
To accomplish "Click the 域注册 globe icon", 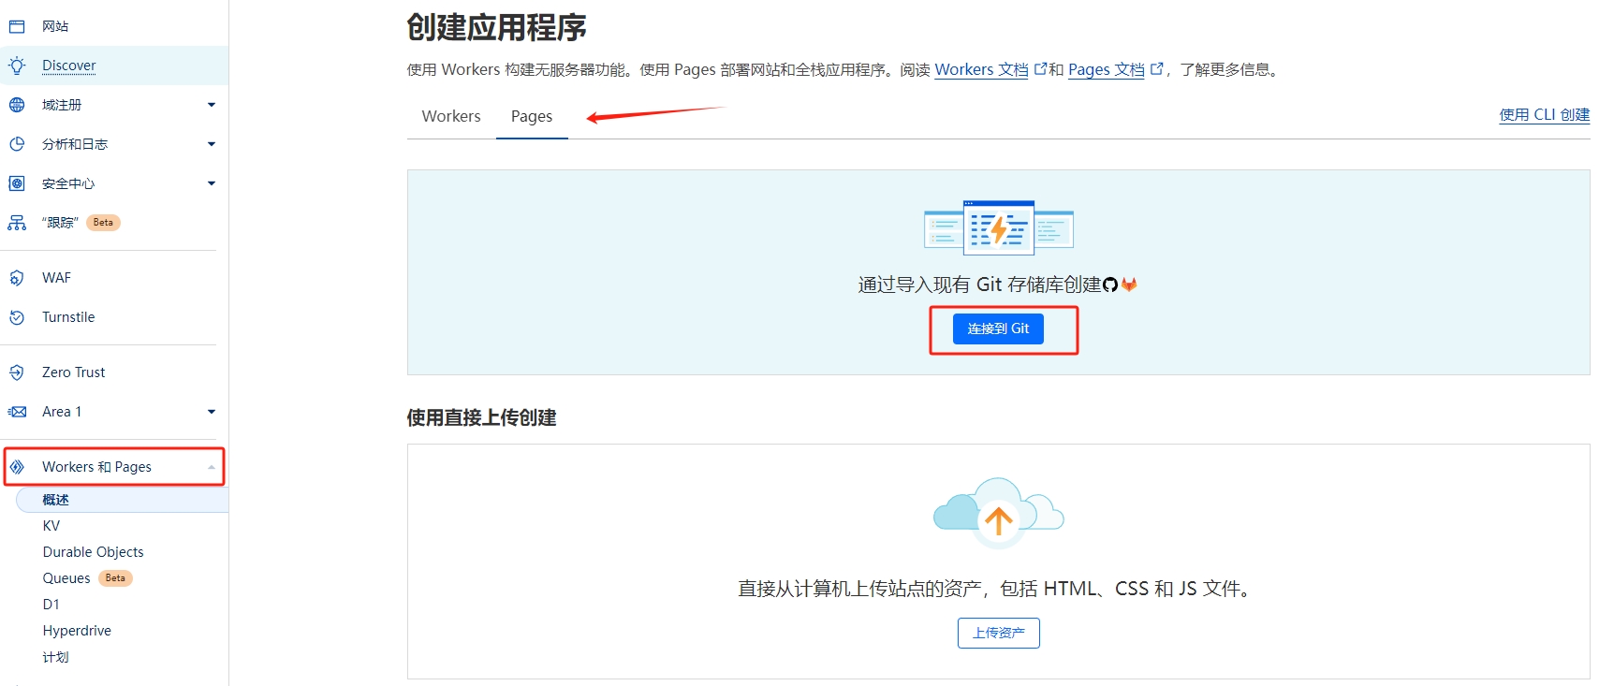I will [x=17, y=105].
